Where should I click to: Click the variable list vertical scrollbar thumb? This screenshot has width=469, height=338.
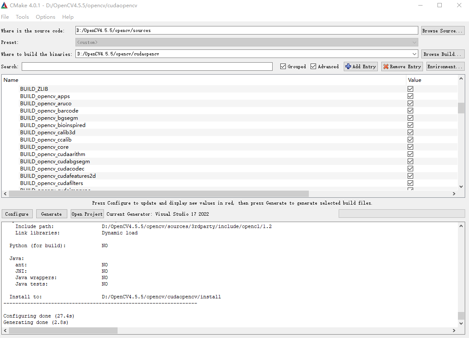coord(461,108)
